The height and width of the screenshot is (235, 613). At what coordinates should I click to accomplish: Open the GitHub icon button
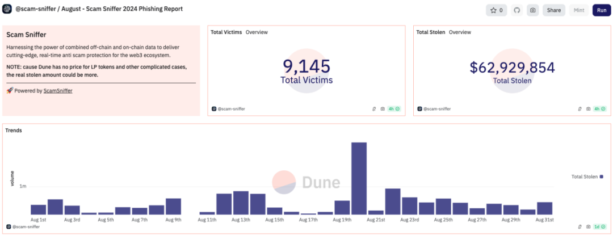(517, 10)
